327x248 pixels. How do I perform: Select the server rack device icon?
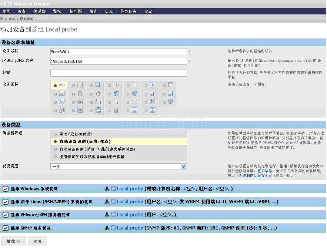98,85
